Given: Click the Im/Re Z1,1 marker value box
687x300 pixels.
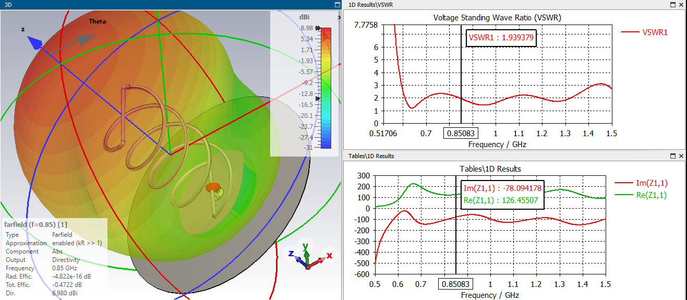Looking at the screenshot, I should pos(503,194).
